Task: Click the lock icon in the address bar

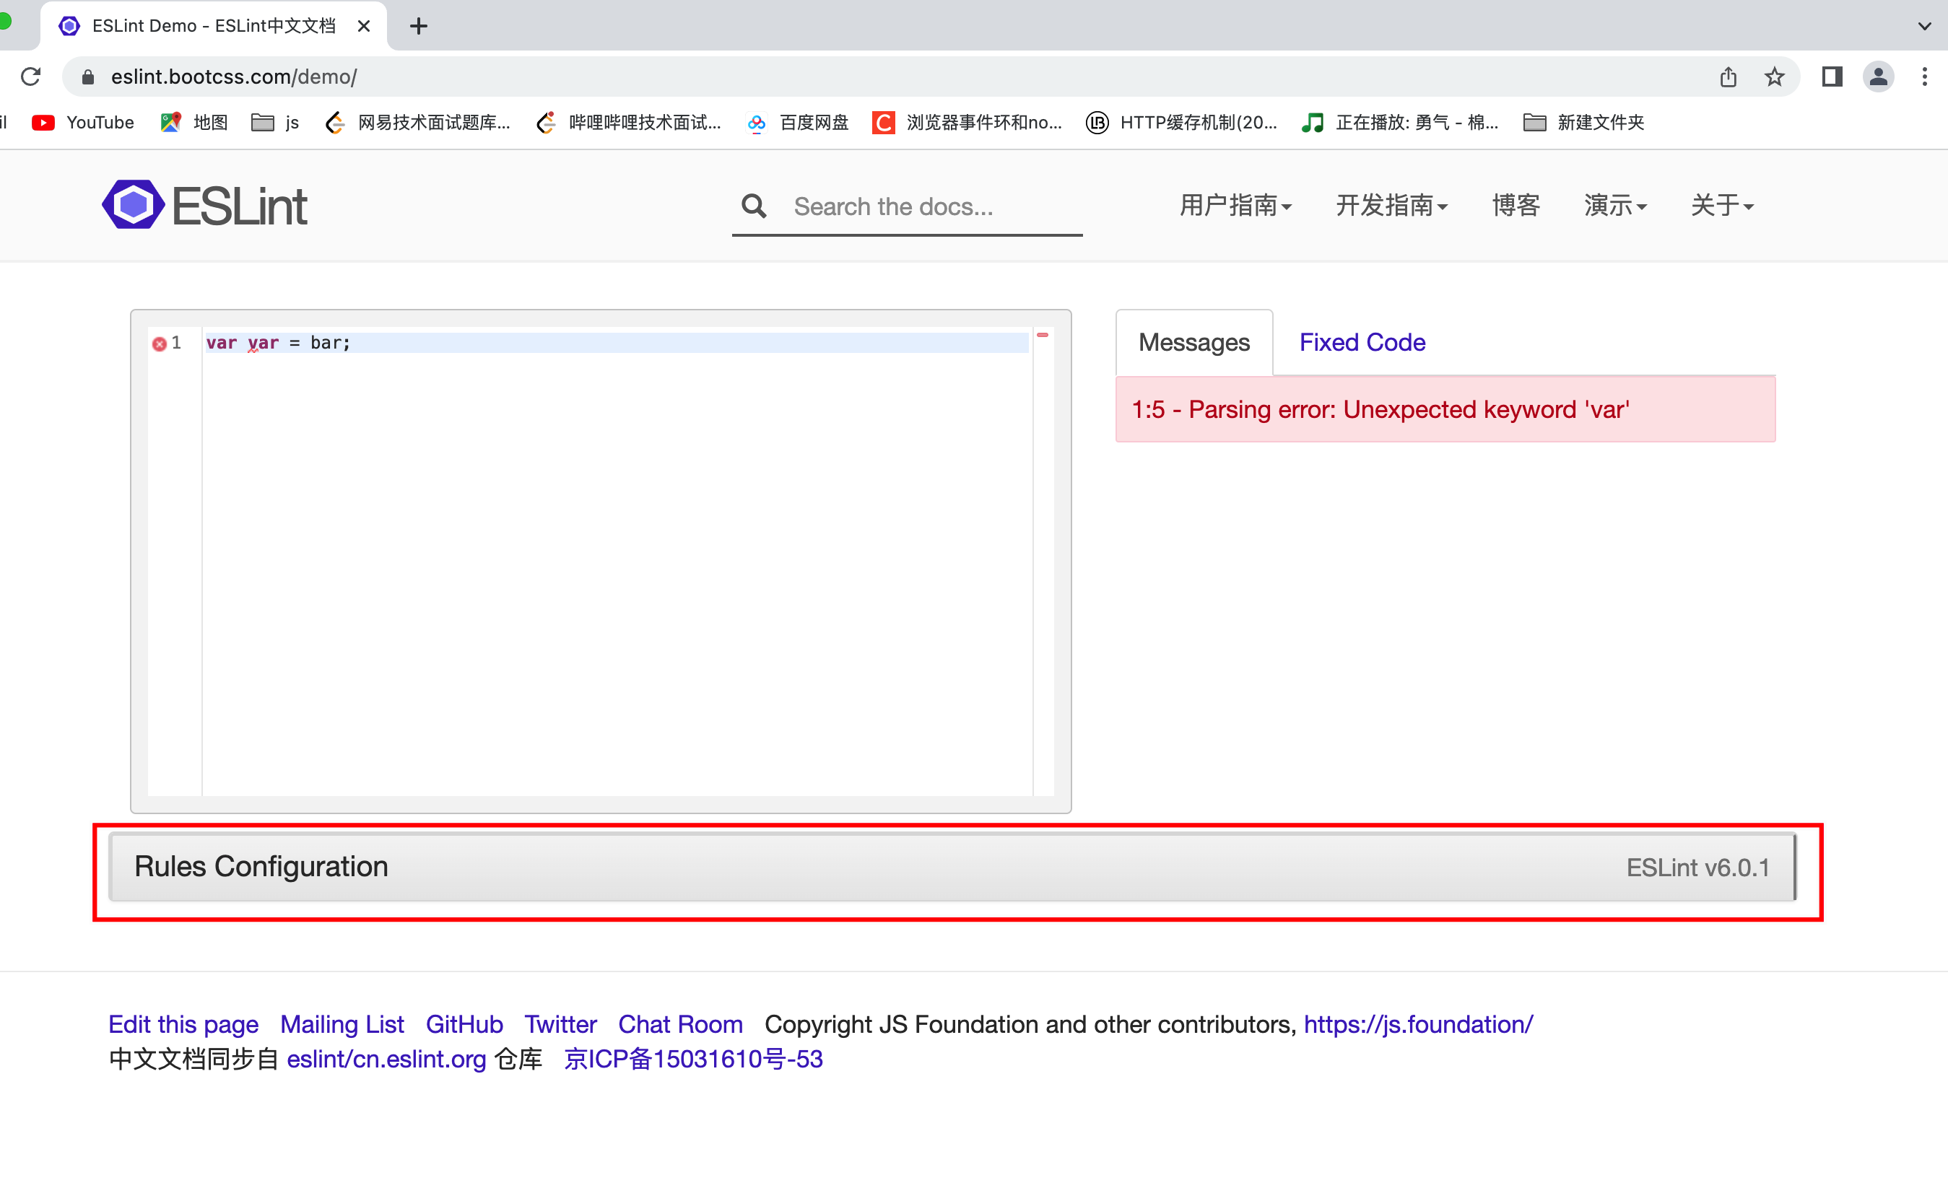Action: (88, 77)
